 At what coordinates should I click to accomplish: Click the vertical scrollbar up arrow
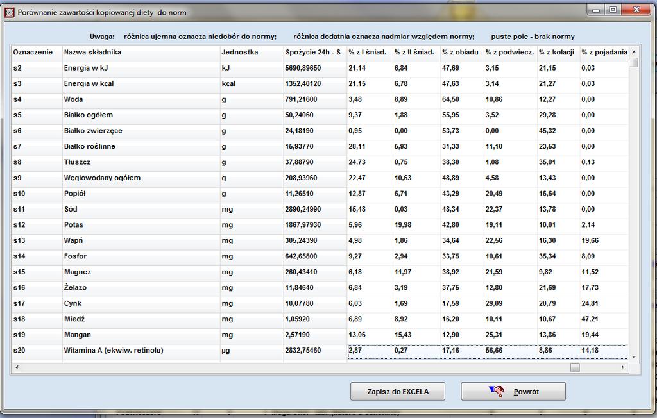(x=633, y=52)
